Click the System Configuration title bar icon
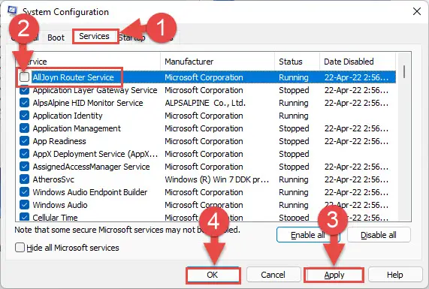 pos(12,11)
